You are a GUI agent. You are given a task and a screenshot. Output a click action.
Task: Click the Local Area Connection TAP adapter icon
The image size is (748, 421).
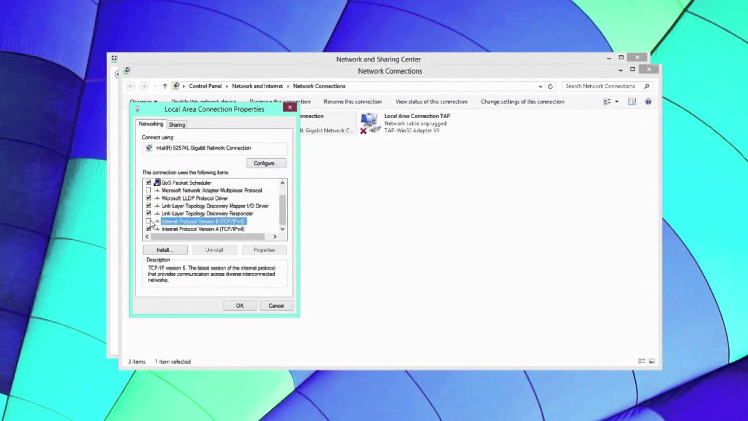tap(369, 123)
